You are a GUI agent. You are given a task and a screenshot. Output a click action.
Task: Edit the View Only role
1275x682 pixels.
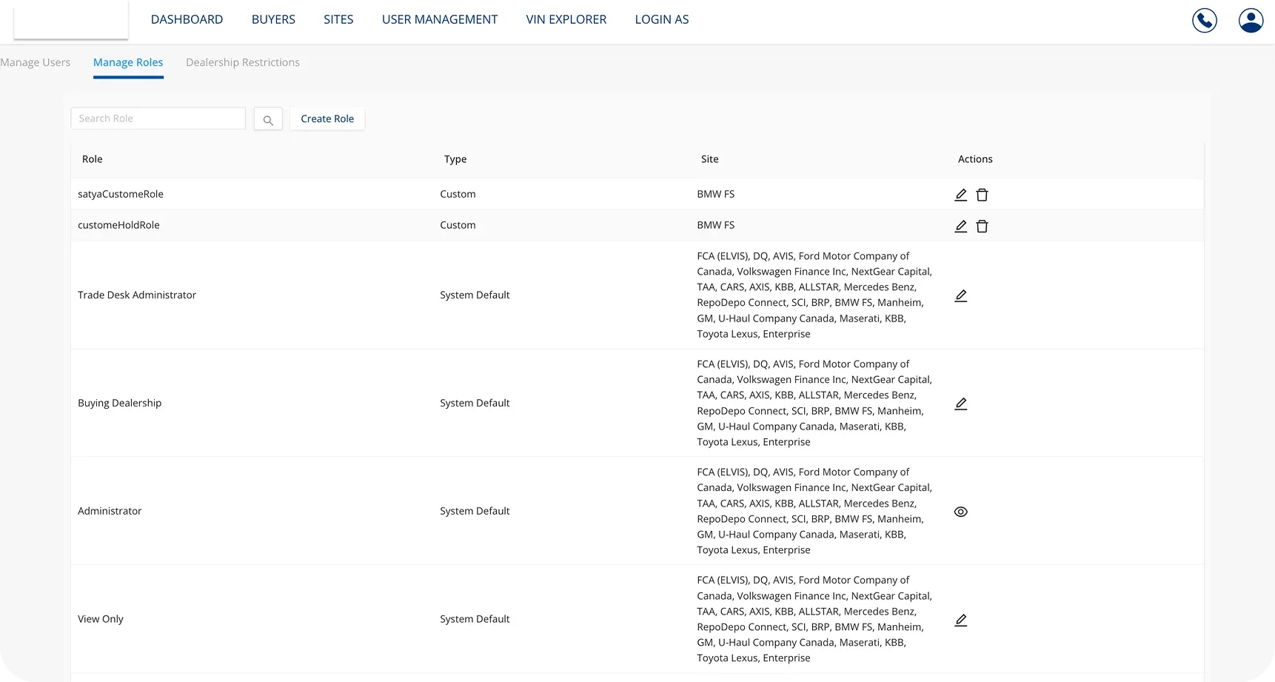click(960, 620)
